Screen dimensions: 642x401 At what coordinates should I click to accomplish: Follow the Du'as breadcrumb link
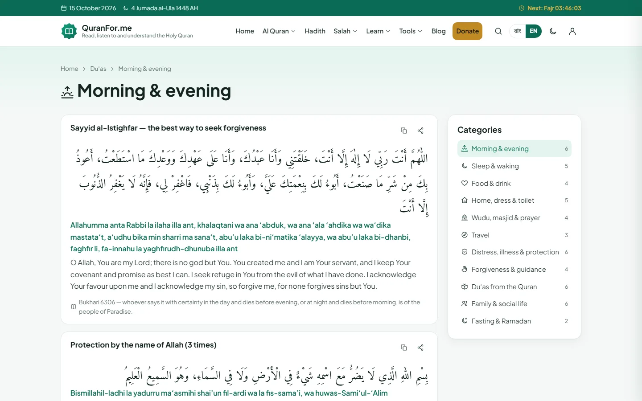click(98, 69)
